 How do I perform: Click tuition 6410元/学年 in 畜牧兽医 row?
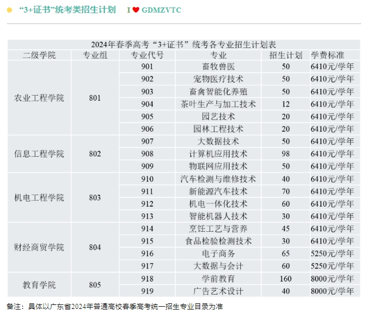[x=332, y=66]
